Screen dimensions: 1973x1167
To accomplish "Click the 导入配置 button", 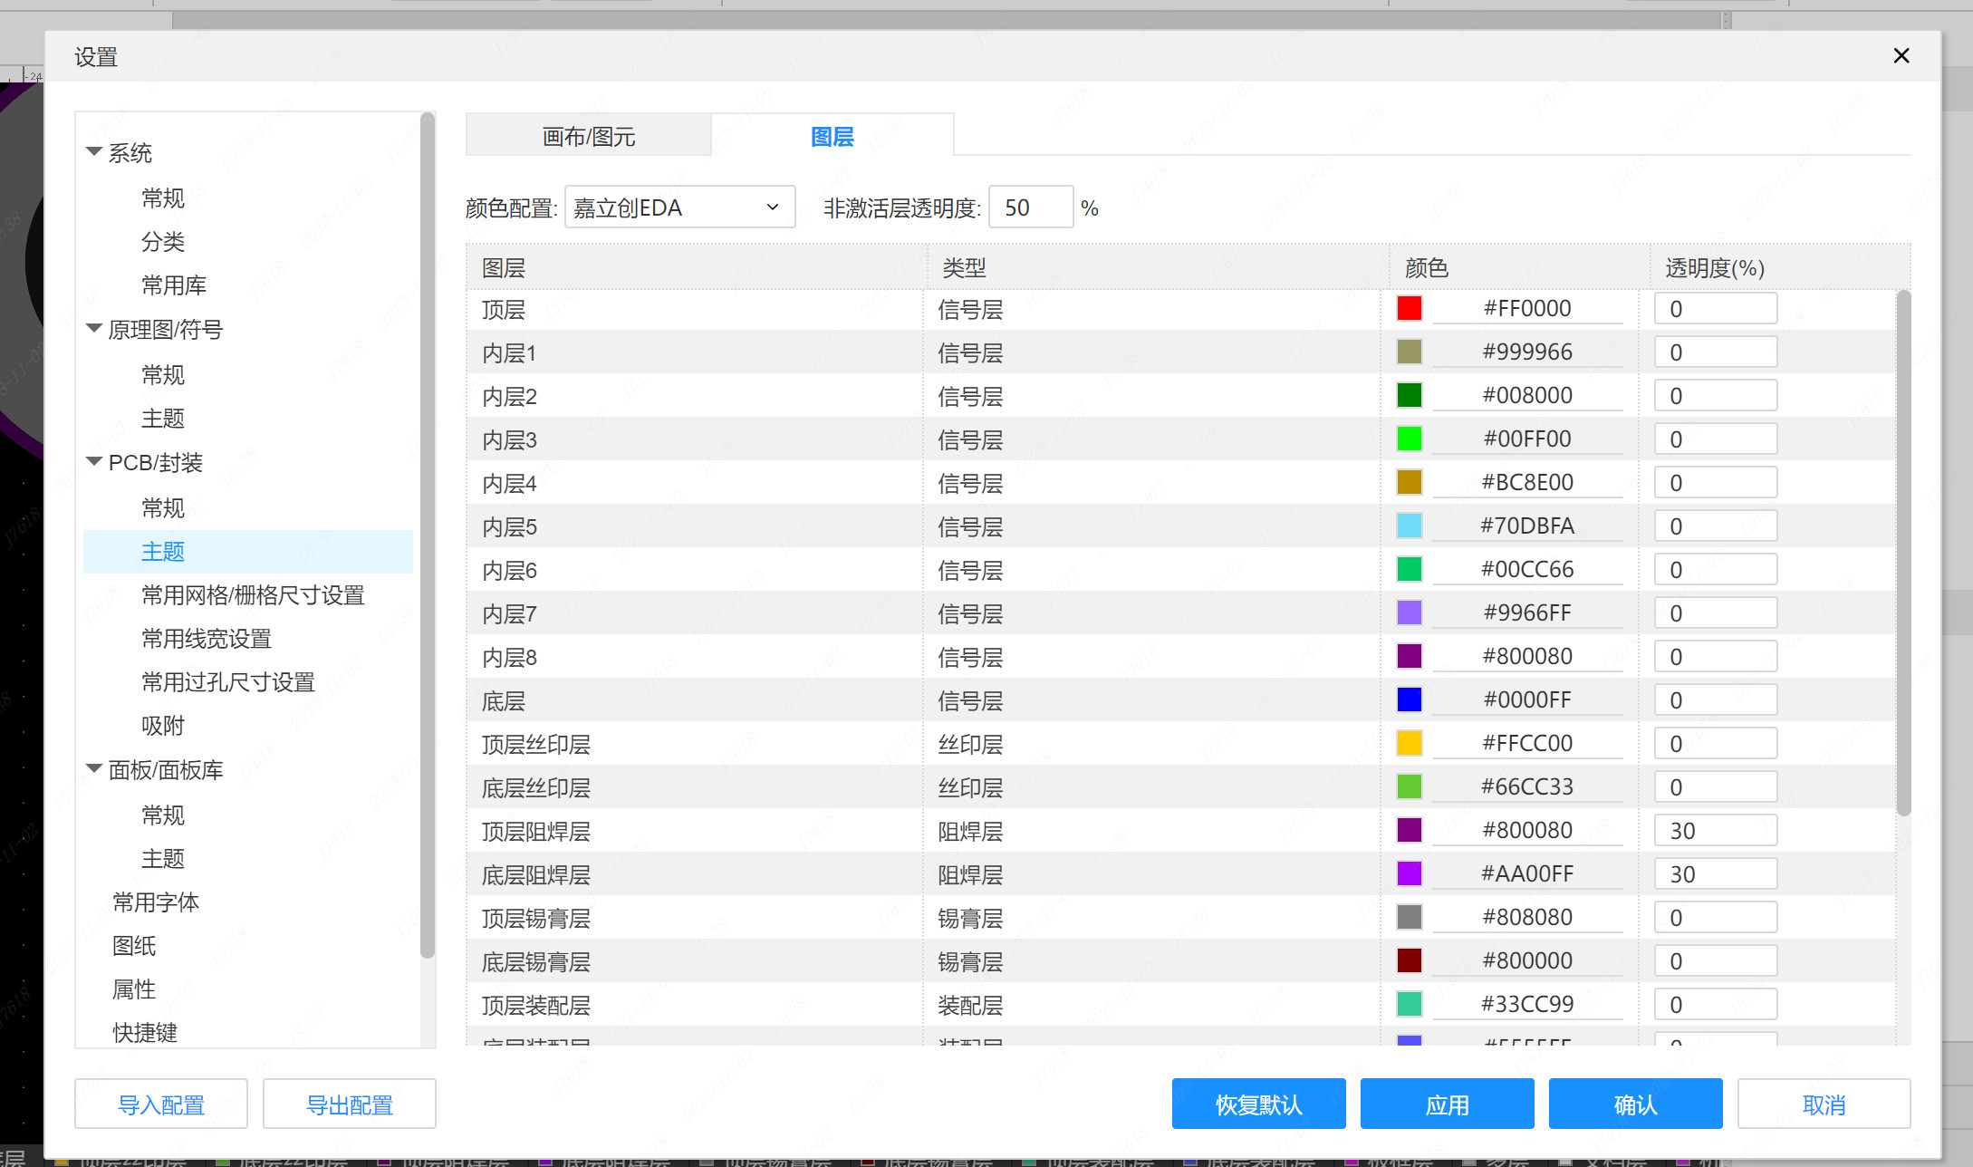I will click(x=161, y=1104).
